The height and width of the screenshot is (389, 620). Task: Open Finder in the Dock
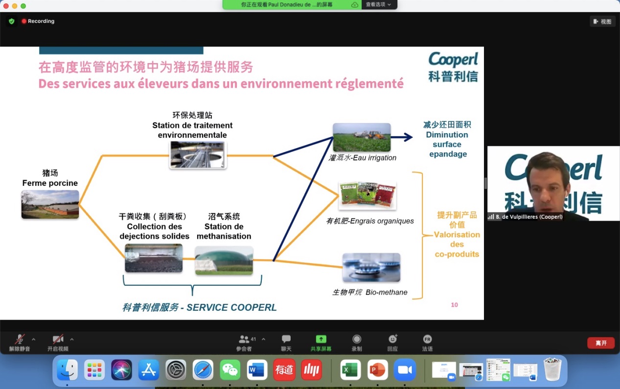click(68, 370)
